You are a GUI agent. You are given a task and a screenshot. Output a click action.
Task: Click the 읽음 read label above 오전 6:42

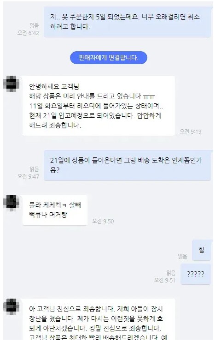(x=35, y=25)
